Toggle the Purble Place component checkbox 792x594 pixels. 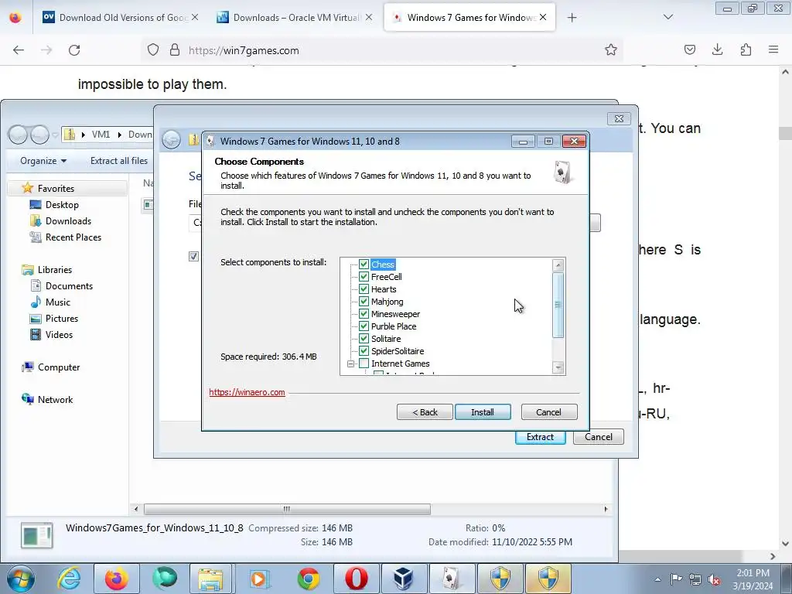364,326
